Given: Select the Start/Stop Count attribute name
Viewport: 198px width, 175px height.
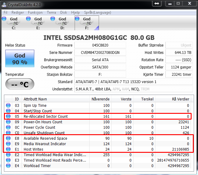Looking at the screenshot, I should click(38, 111).
